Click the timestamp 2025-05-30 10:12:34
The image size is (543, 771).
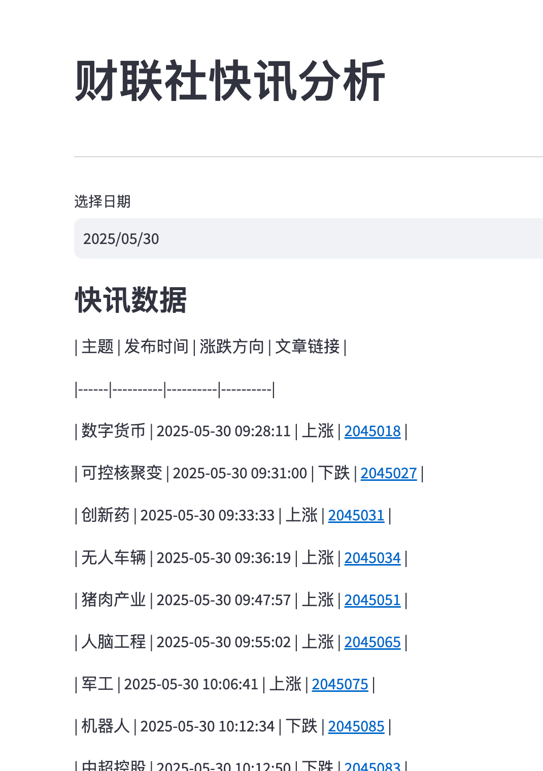[208, 726]
